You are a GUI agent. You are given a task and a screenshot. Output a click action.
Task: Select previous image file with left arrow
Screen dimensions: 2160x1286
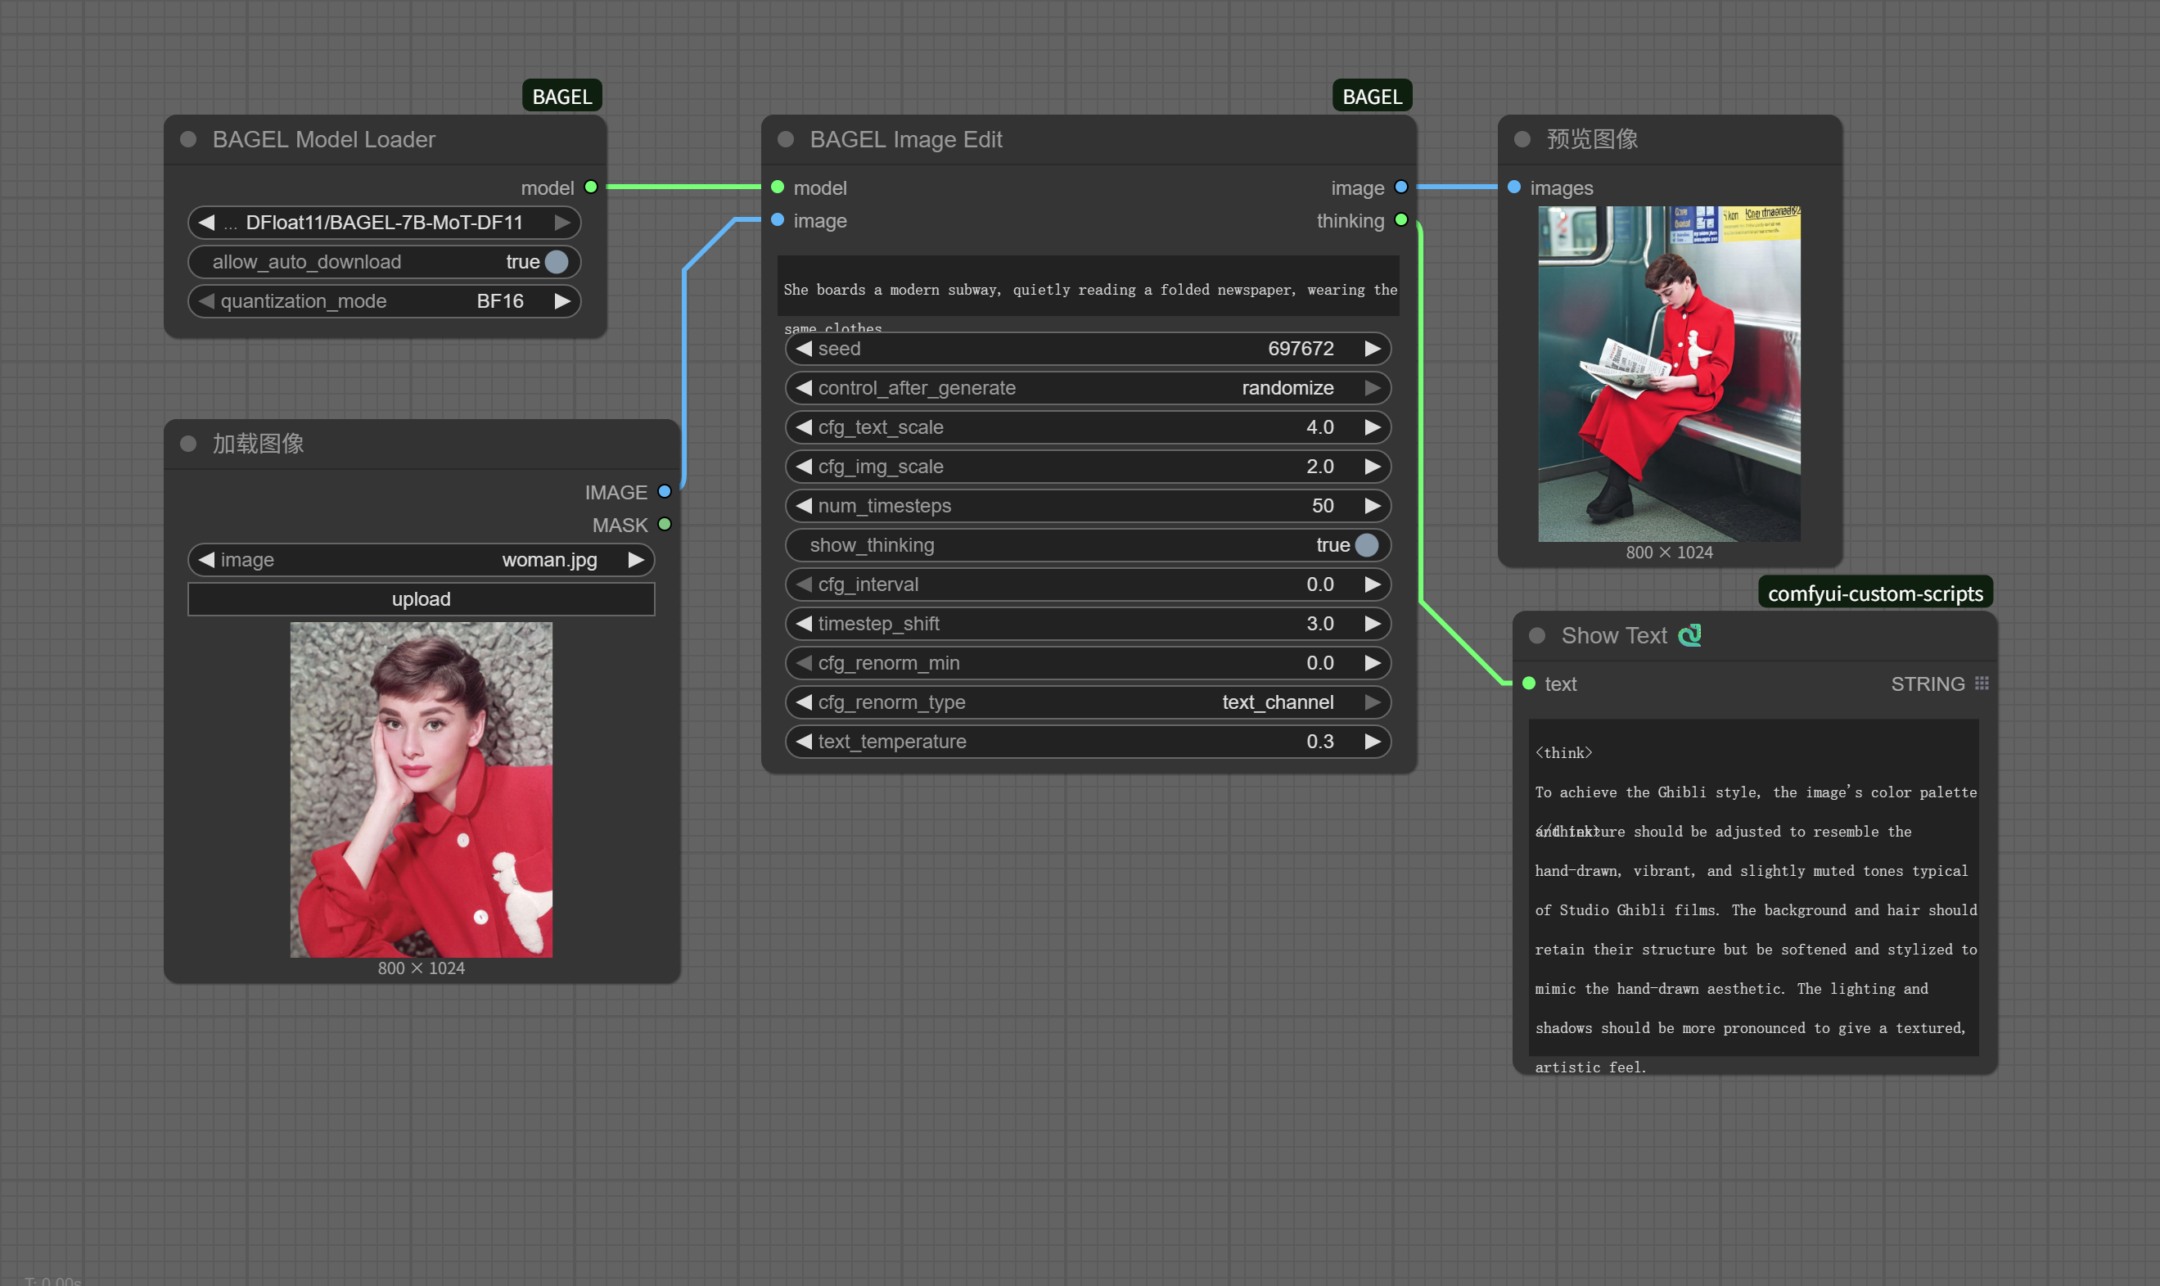coord(206,560)
